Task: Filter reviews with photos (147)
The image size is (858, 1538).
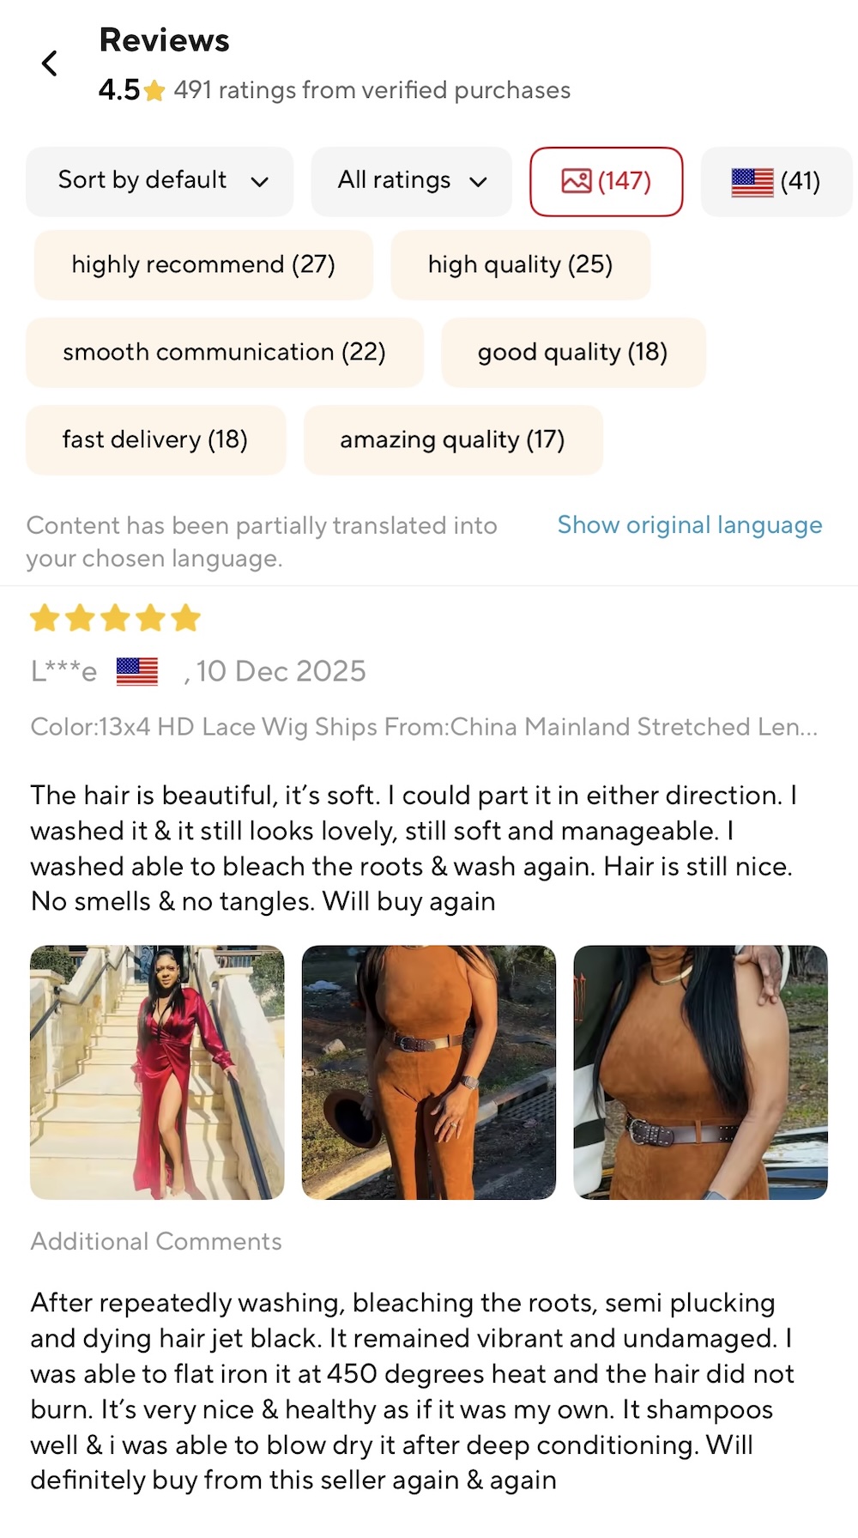Action: [x=607, y=181]
